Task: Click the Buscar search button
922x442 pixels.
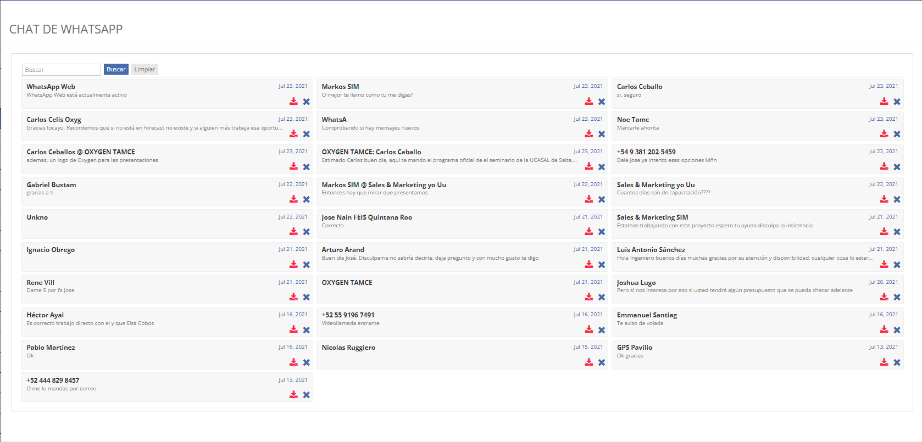Action: (116, 69)
